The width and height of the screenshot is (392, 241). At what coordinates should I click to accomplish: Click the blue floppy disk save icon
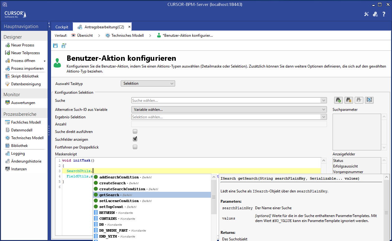(x=55, y=46)
